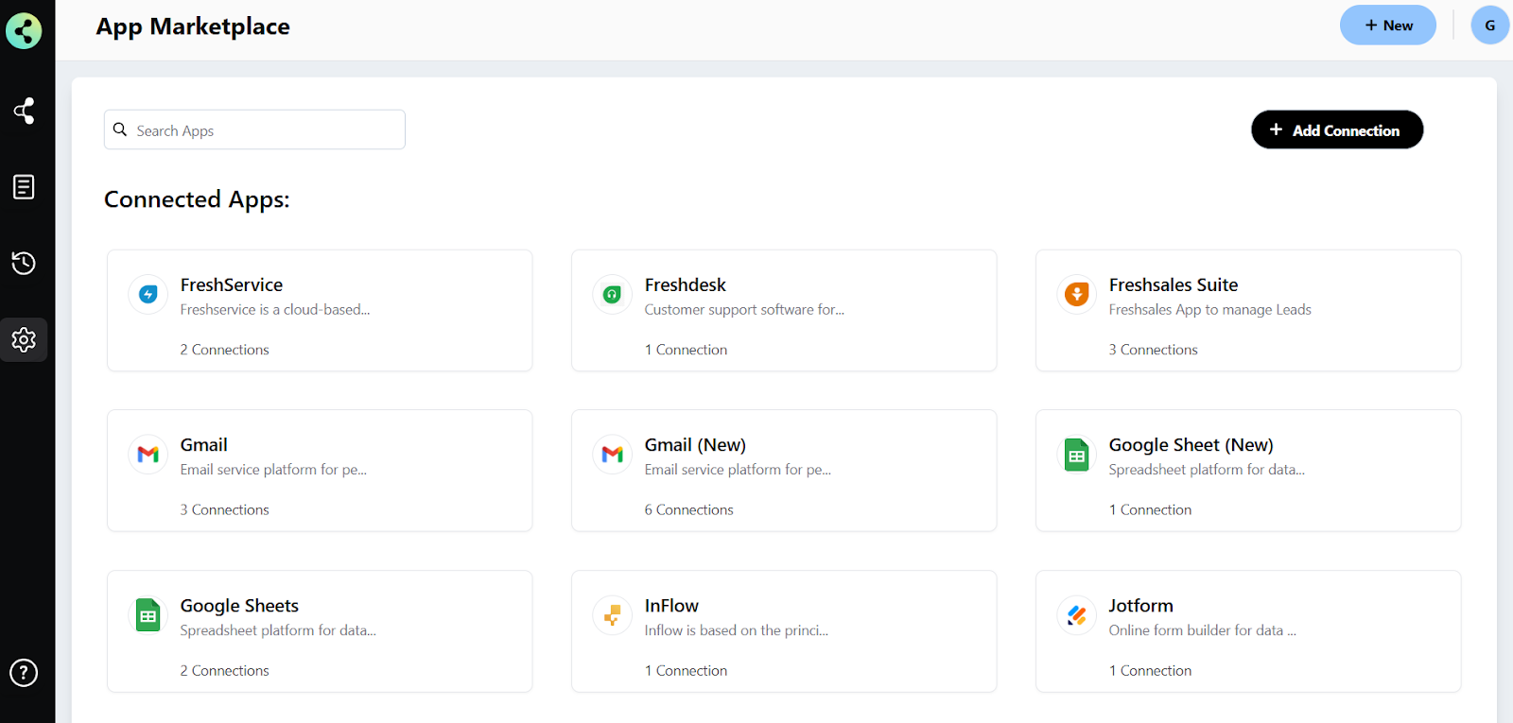
Task: Click 'Freshsales App to manage Leads' description
Action: (x=1210, y=309)
